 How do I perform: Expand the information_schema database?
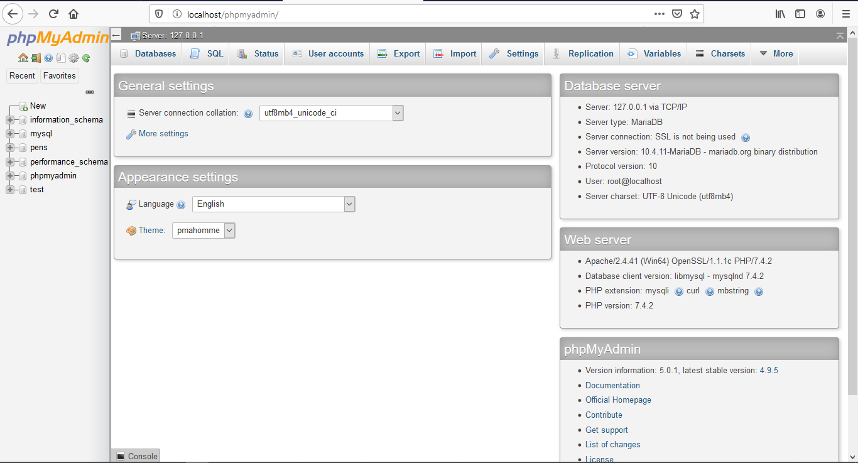click(9, 120)
